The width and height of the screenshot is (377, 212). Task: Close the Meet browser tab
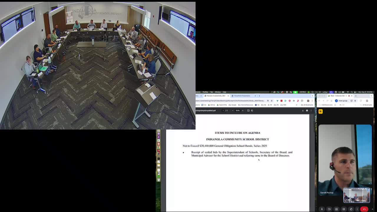click(x=352, y=96)
